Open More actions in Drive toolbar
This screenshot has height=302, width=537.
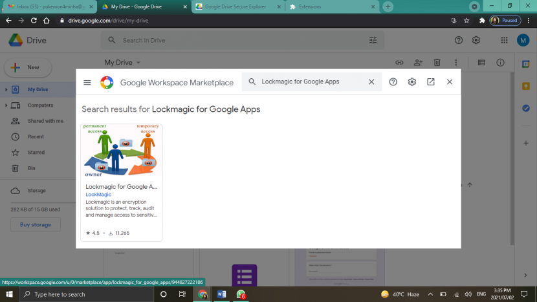pos(456,63)
